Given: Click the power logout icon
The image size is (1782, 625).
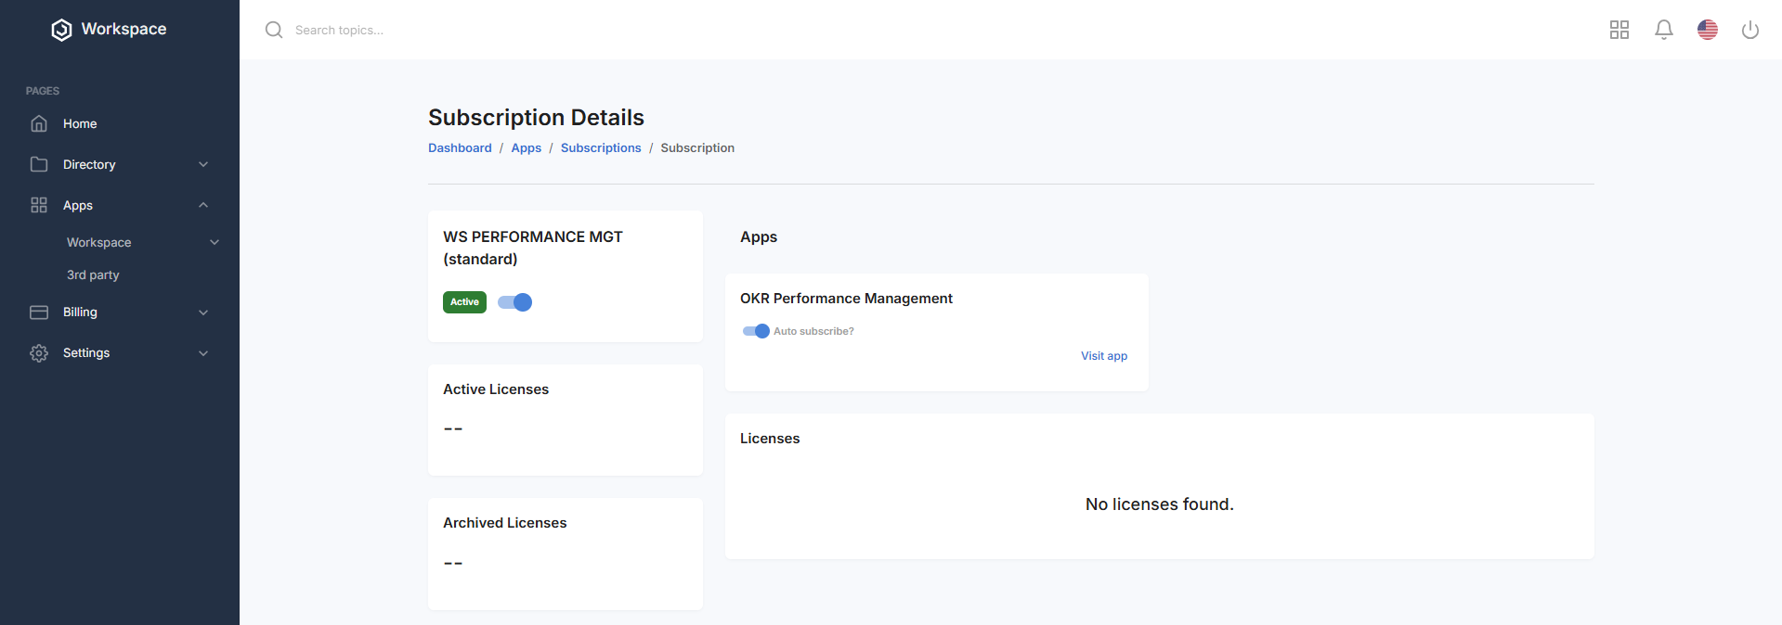Looking at the screenshot, I should point(1749,30).
